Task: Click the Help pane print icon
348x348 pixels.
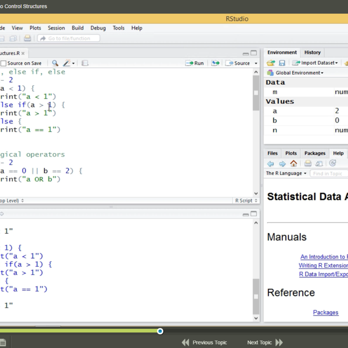Action: point(308,164)
